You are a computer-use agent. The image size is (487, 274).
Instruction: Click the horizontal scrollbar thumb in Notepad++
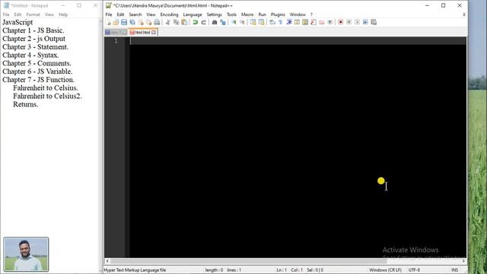[x=249, y=261]
